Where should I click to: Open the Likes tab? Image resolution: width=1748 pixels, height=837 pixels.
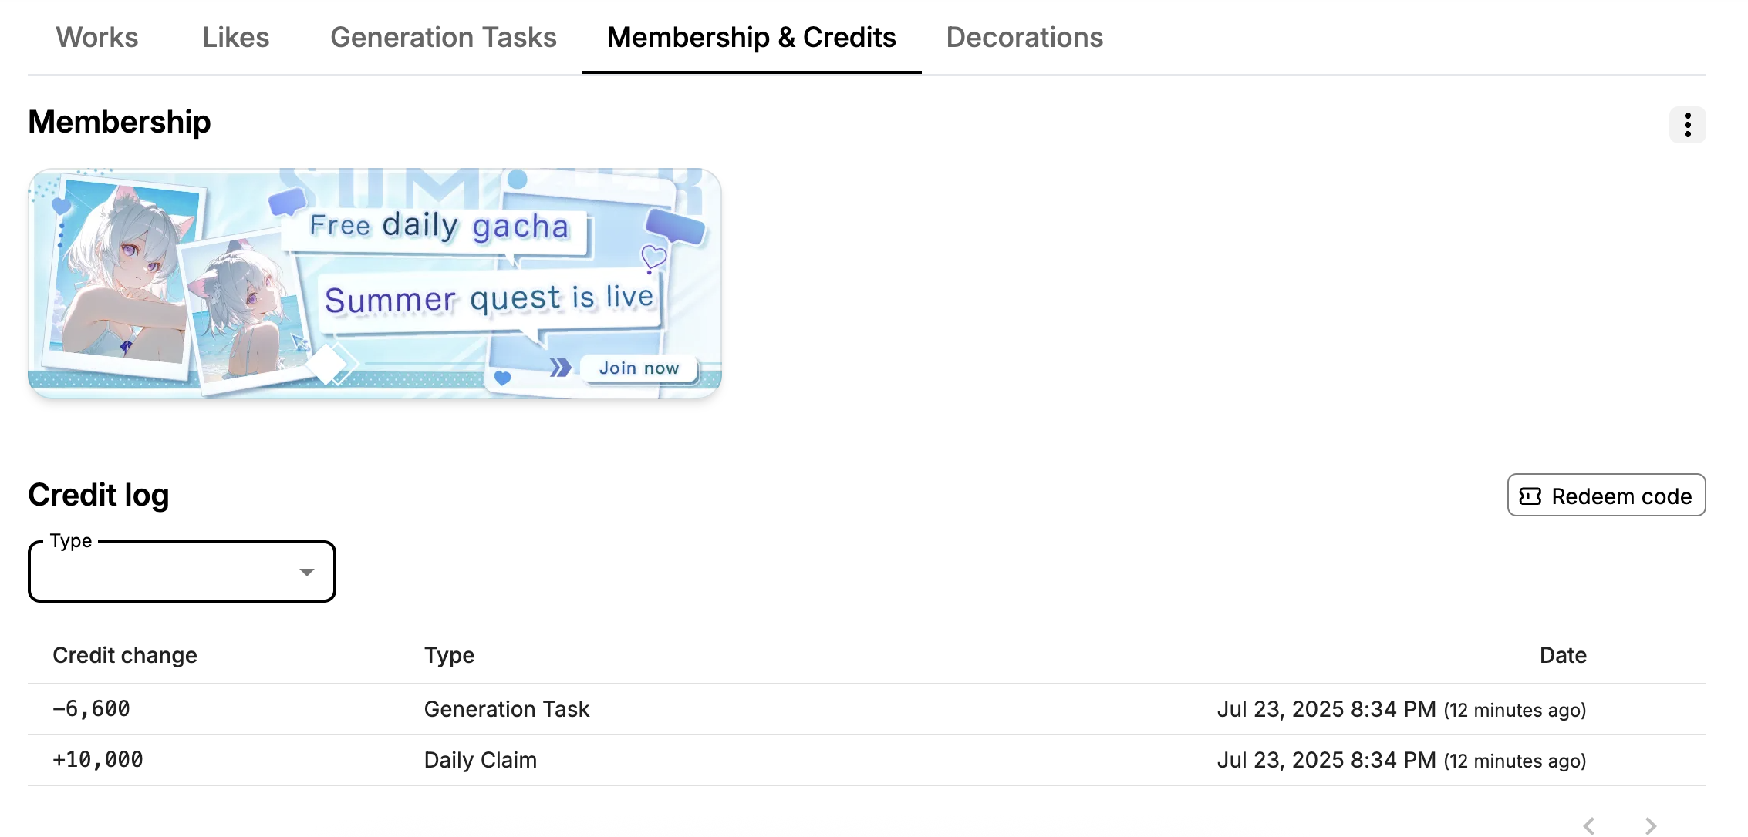tap(236, 37)
